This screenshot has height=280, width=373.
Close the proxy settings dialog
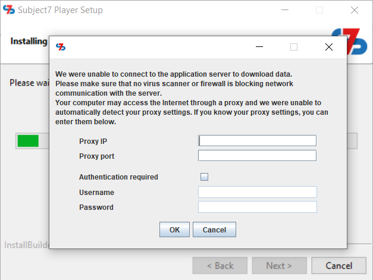tap(328, 47)
